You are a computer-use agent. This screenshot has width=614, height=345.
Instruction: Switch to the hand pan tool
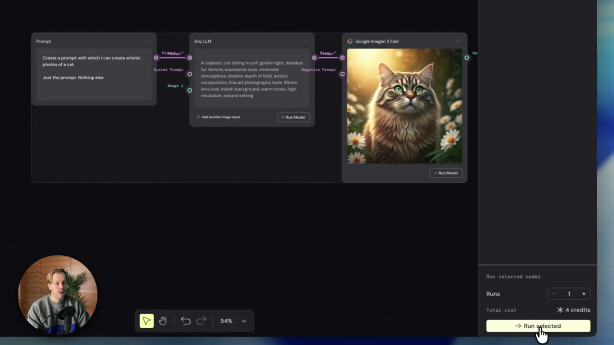(x=163, y=321)
